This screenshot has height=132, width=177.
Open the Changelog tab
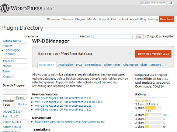pos(131,65)
